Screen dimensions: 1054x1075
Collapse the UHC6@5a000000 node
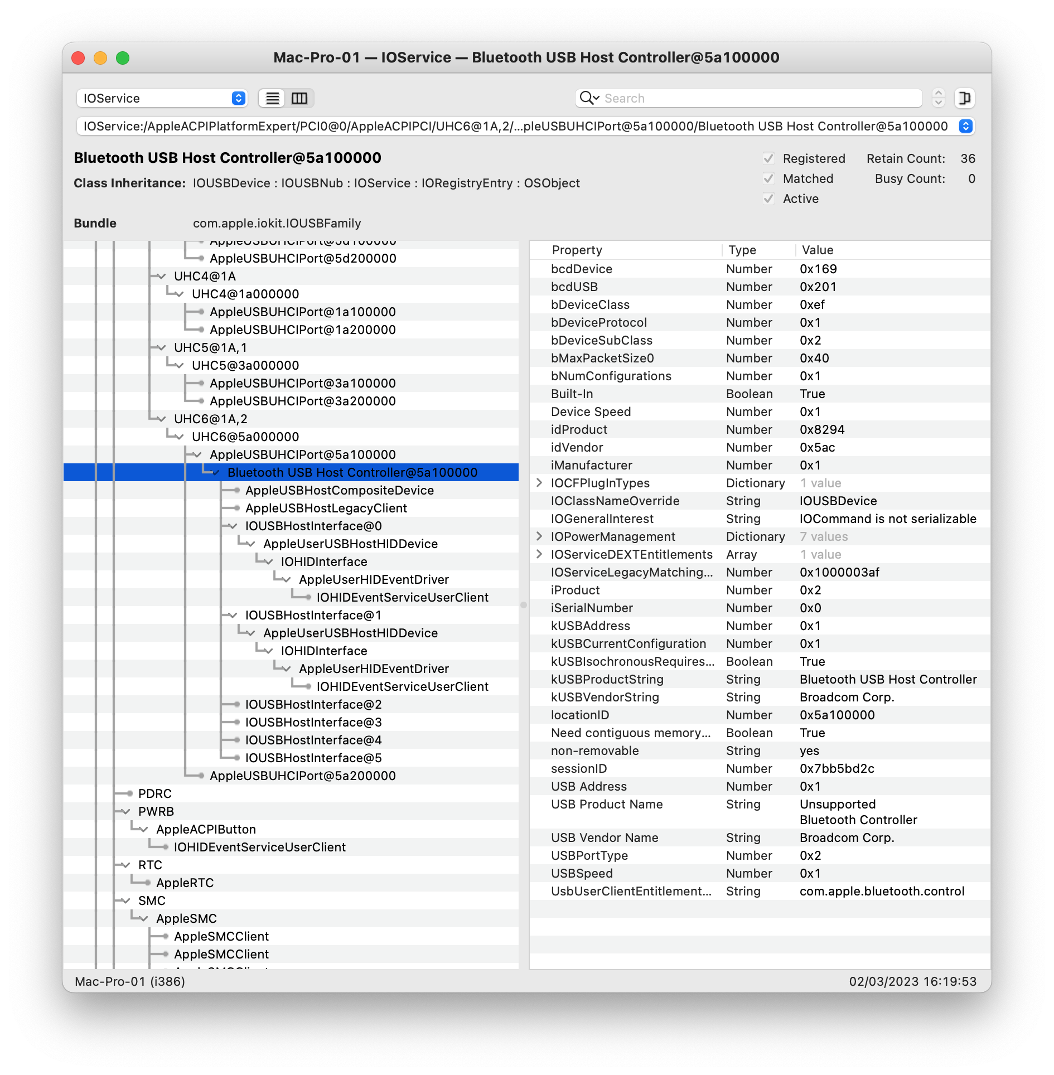point(179,437)
